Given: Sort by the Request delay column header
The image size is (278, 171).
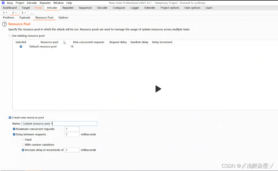Looking at the screenshot, I should (x=118, y=42).
